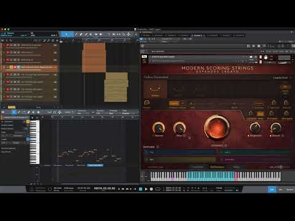Stop playback with the blue stop button

[141, 189]
